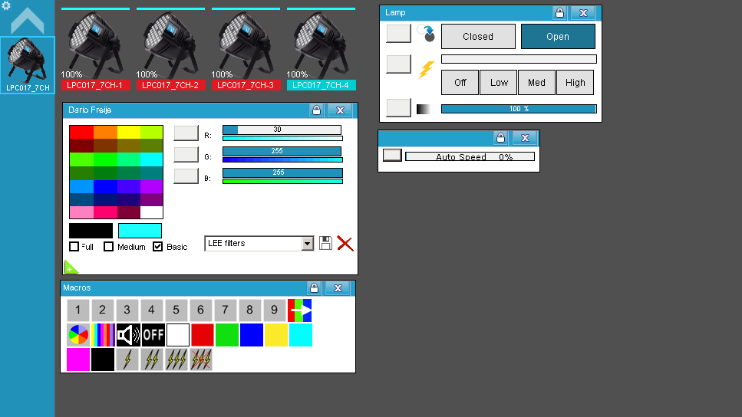Screen dimensions: 742x417
Task: Turn strobe Off
Action: 460,82
